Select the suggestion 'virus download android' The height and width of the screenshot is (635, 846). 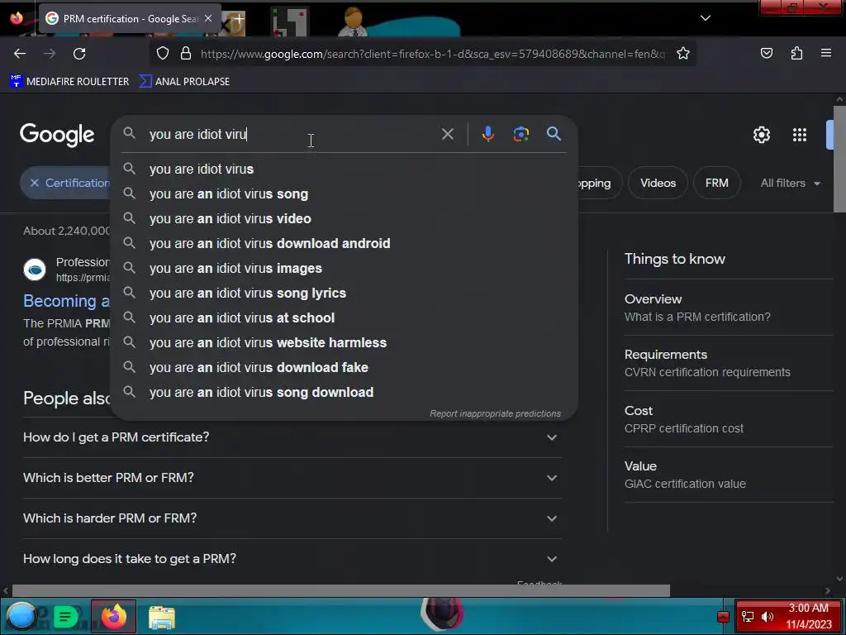tap(345, 244)
